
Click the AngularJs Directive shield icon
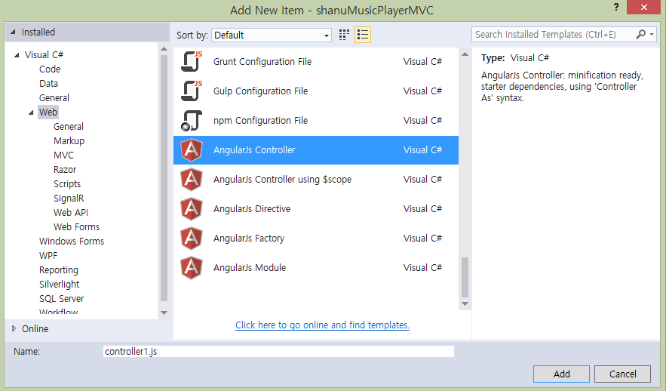(x=192, y=208)
